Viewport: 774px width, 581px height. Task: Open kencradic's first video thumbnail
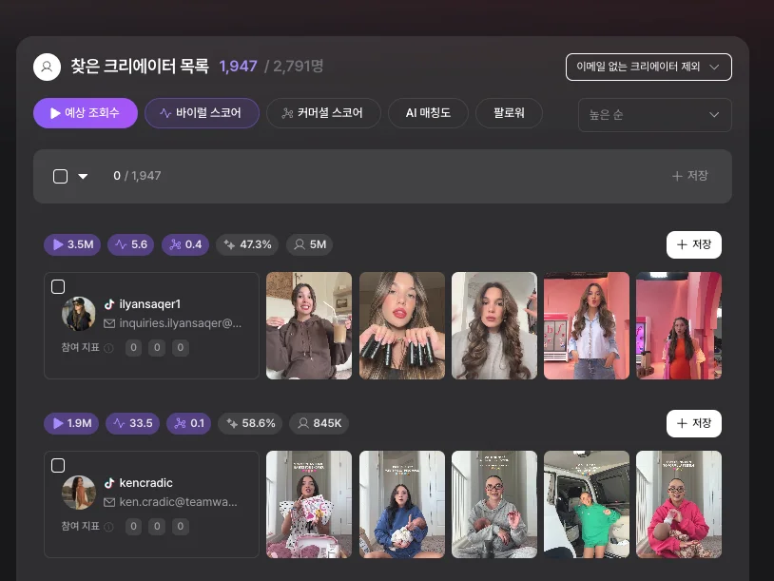[x=308, y=504]
